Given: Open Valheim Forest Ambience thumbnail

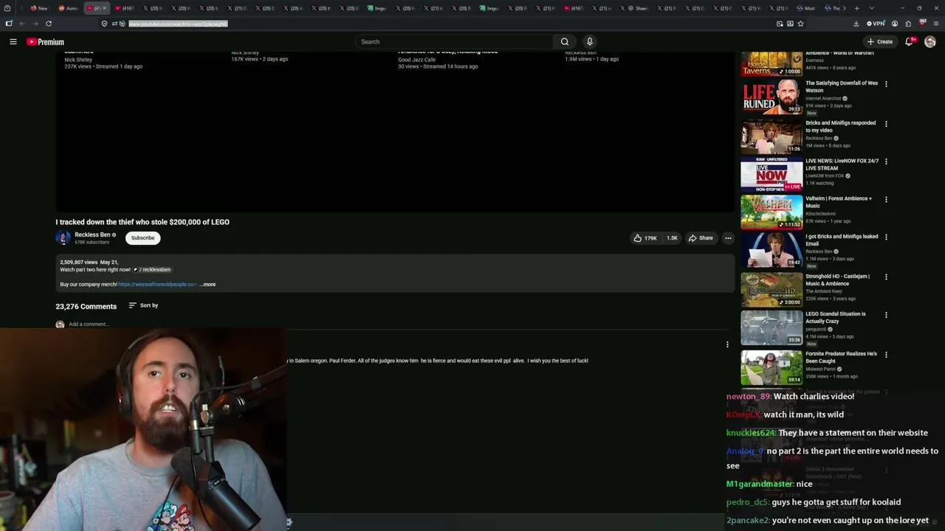Looking at the screenshot, I should (772, 212).
